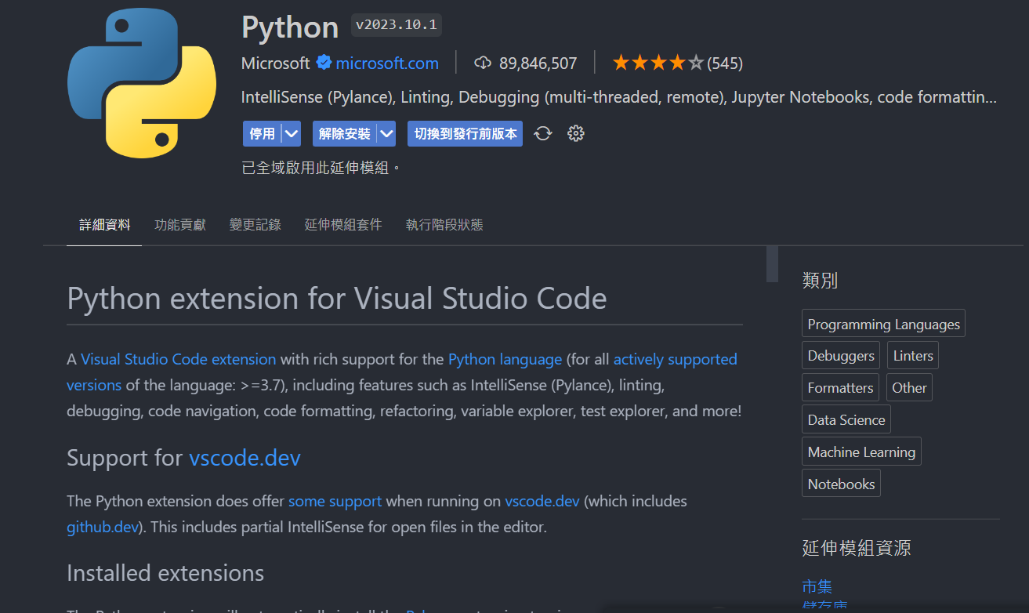Viewport: 1029px width, 613px height.
Task: Click the verified publisher badge icon
Action: pos(324,63)
